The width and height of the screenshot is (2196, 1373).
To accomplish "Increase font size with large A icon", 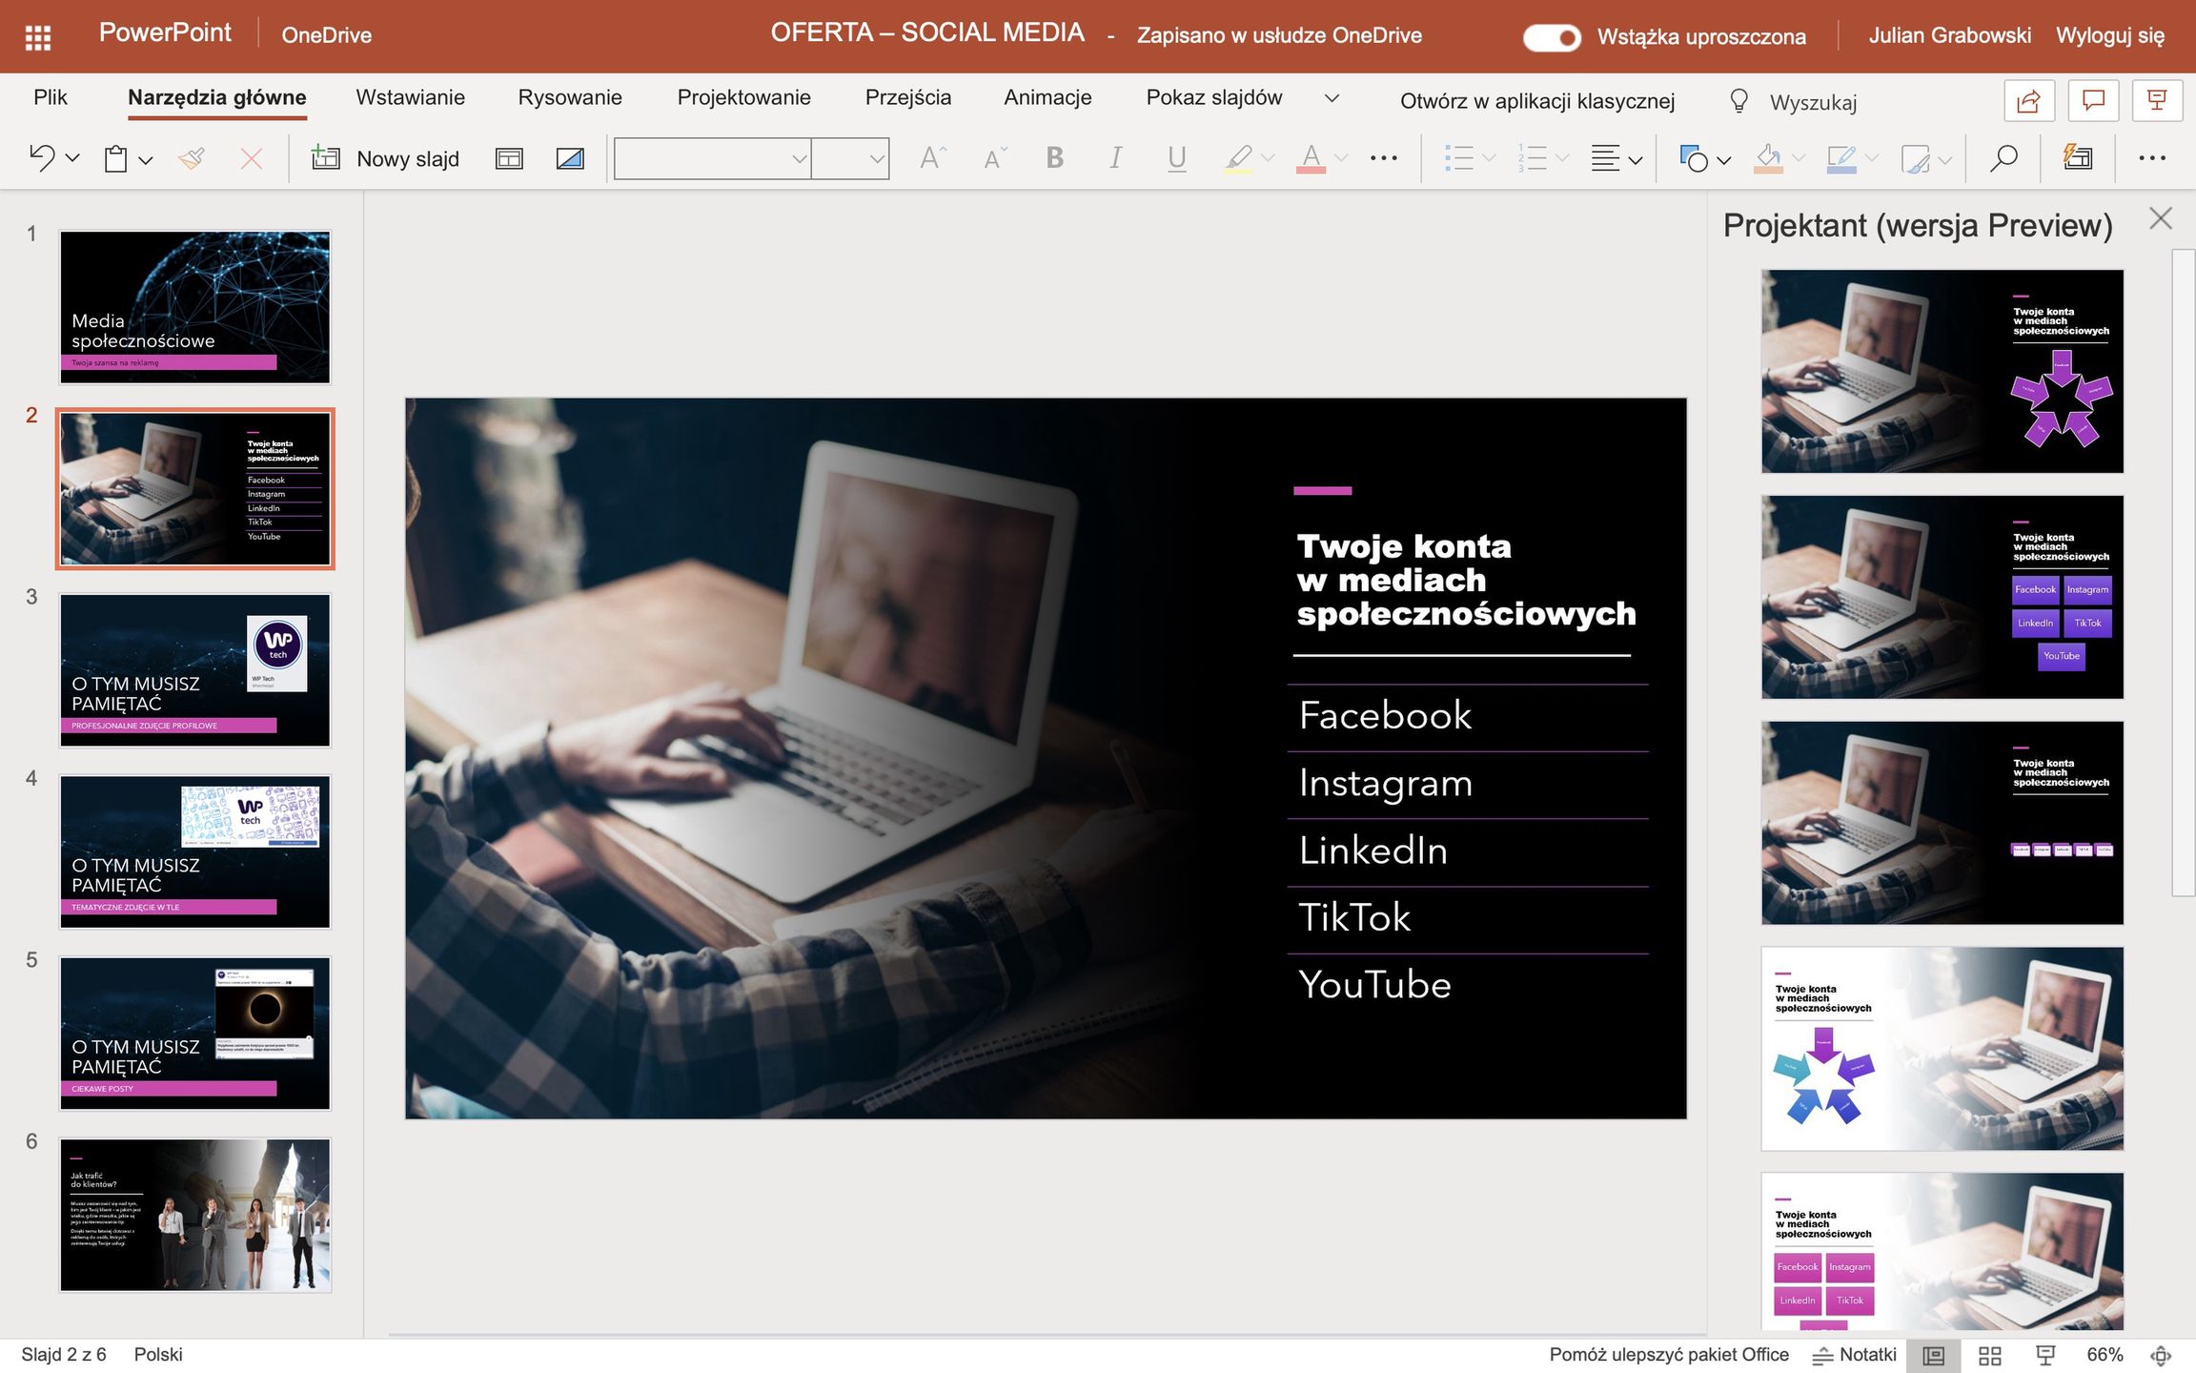I will (933, 157).
